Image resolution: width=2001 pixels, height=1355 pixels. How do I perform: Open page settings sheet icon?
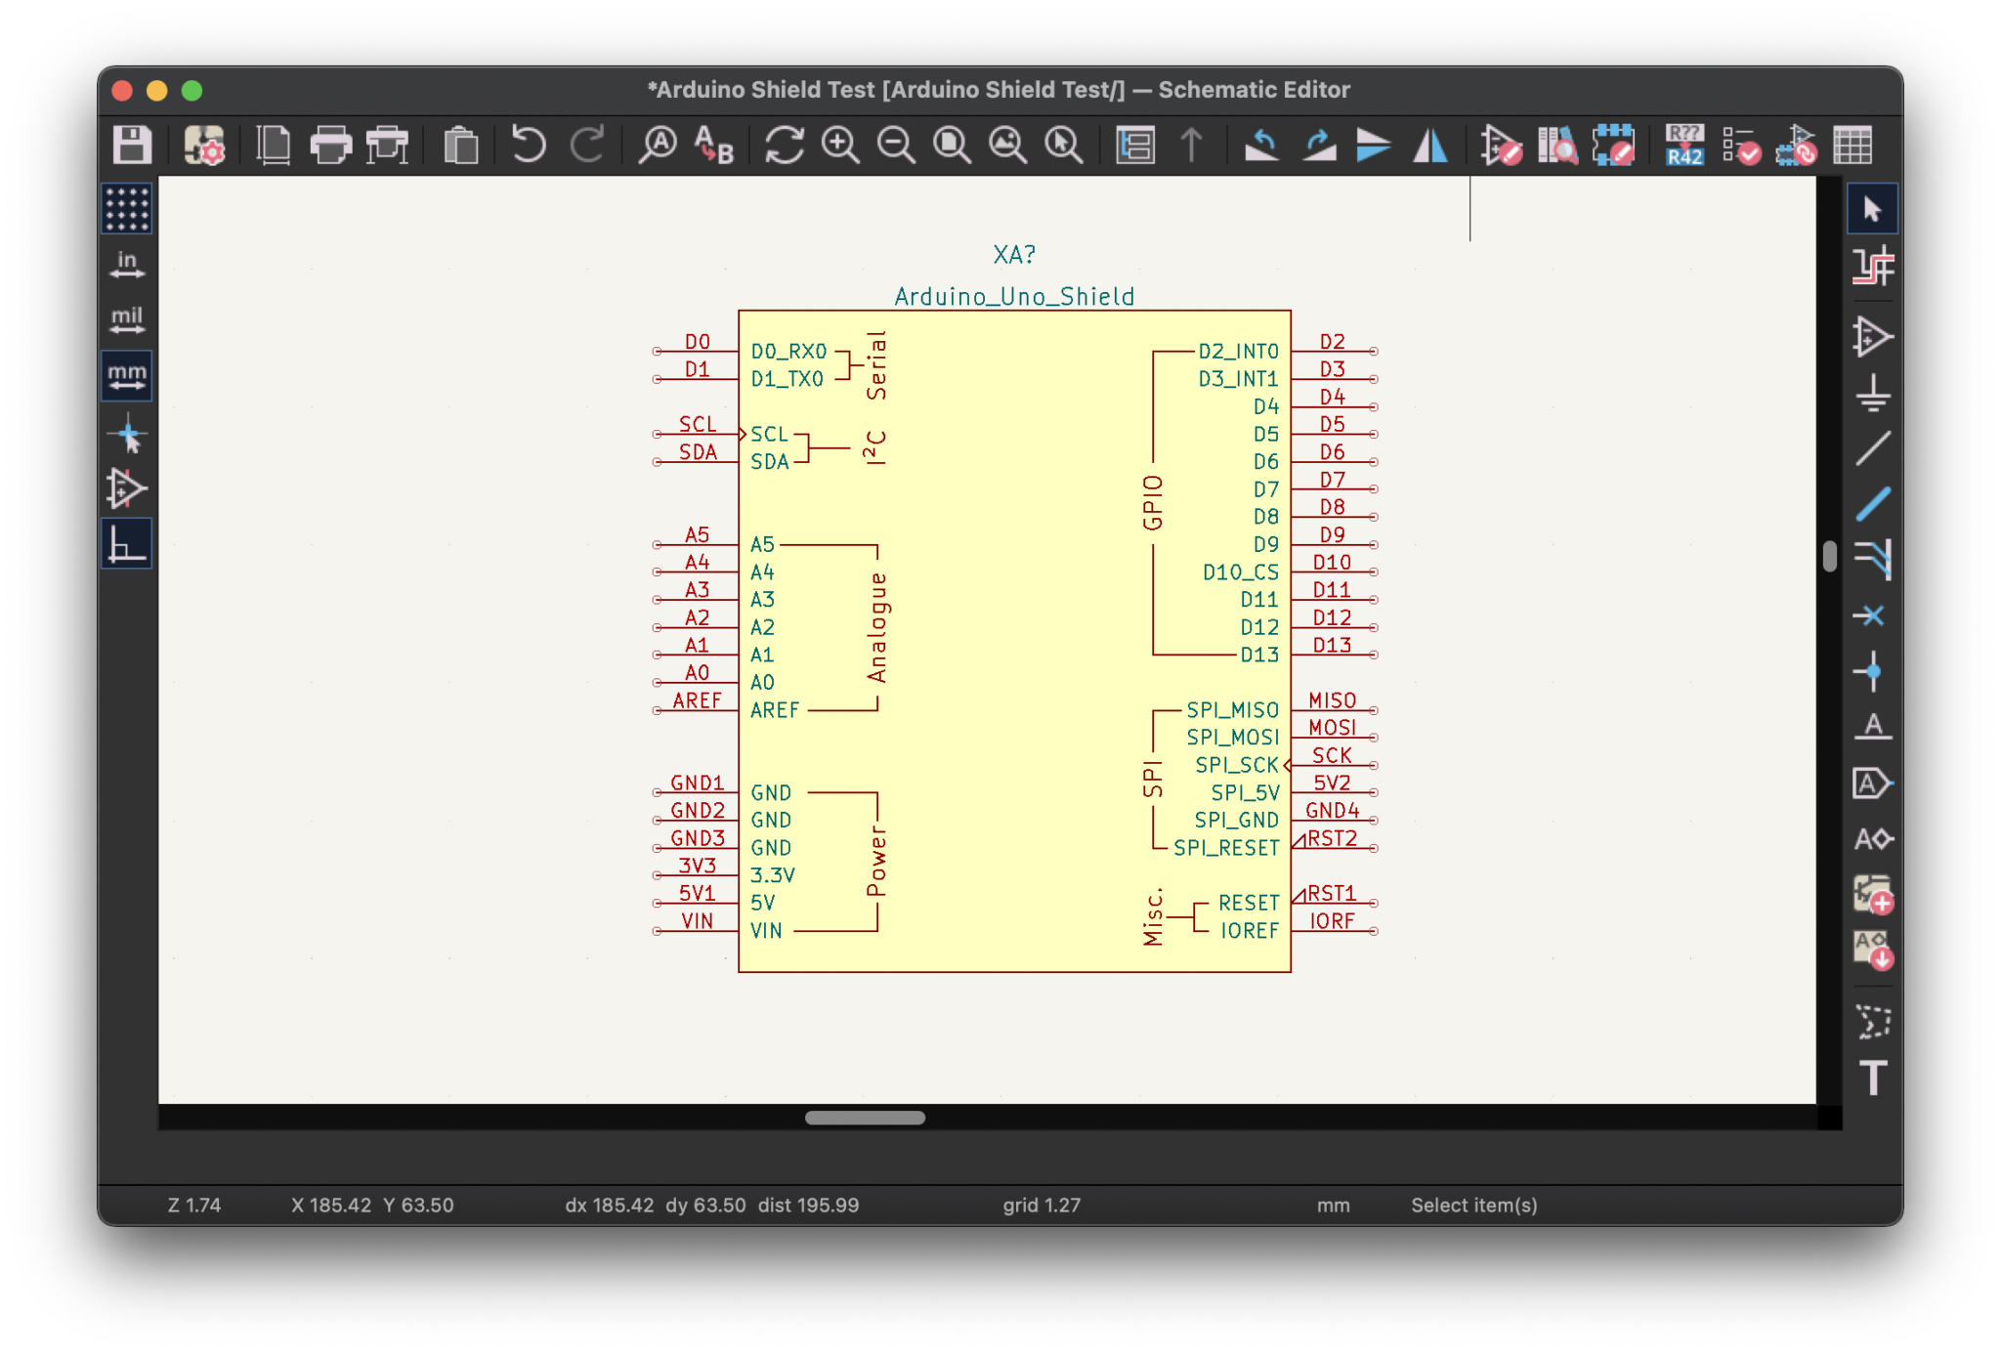click(x=274, y=146)
